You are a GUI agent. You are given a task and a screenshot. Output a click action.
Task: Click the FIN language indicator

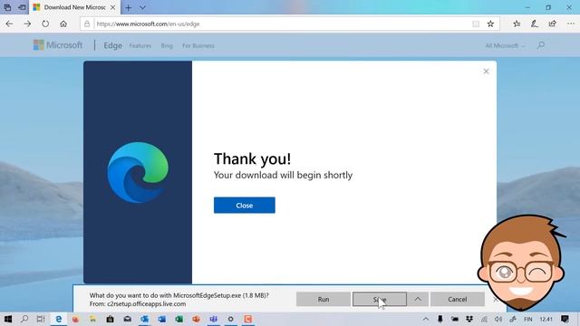click(528, 319)
